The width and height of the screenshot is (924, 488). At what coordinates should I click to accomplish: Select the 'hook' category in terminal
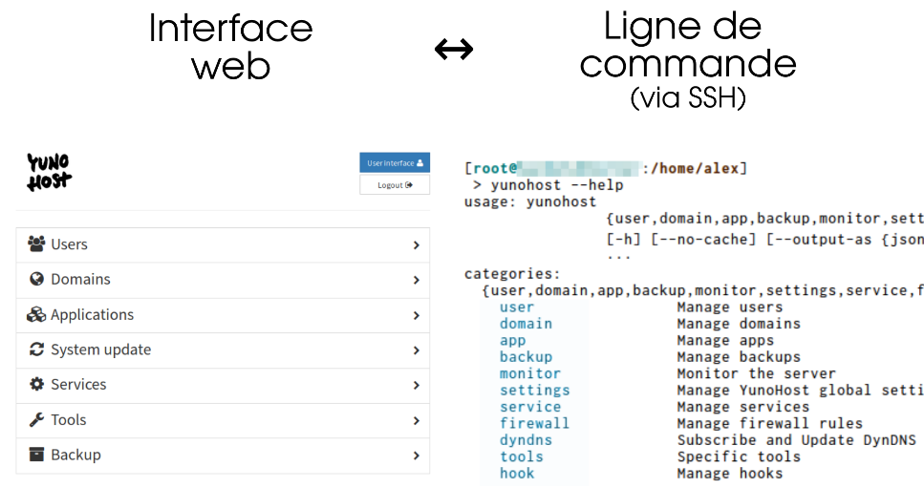pyautogui.click(x=517, y=474)
